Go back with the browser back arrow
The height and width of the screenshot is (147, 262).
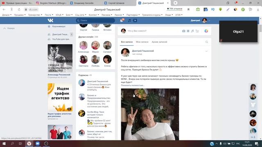(x=4, y=9)
